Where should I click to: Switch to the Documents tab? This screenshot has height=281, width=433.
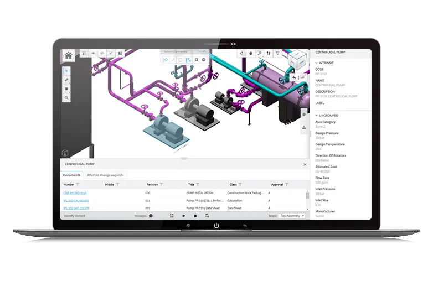tap(71, 175)
